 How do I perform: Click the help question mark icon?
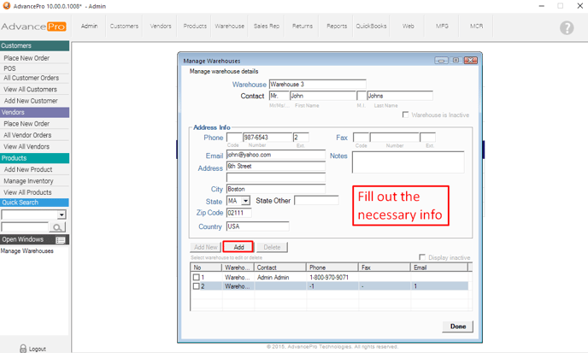(567, 28)
